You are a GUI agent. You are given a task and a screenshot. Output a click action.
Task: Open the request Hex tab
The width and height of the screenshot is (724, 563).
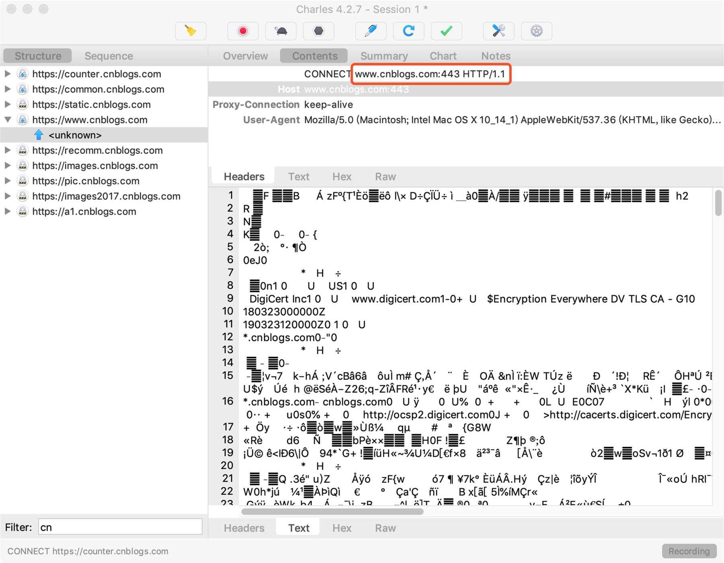(x=341, y=177)
